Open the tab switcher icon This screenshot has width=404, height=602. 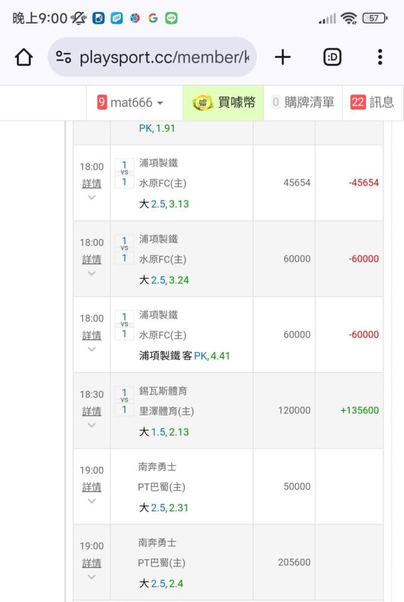click(332, 57)
